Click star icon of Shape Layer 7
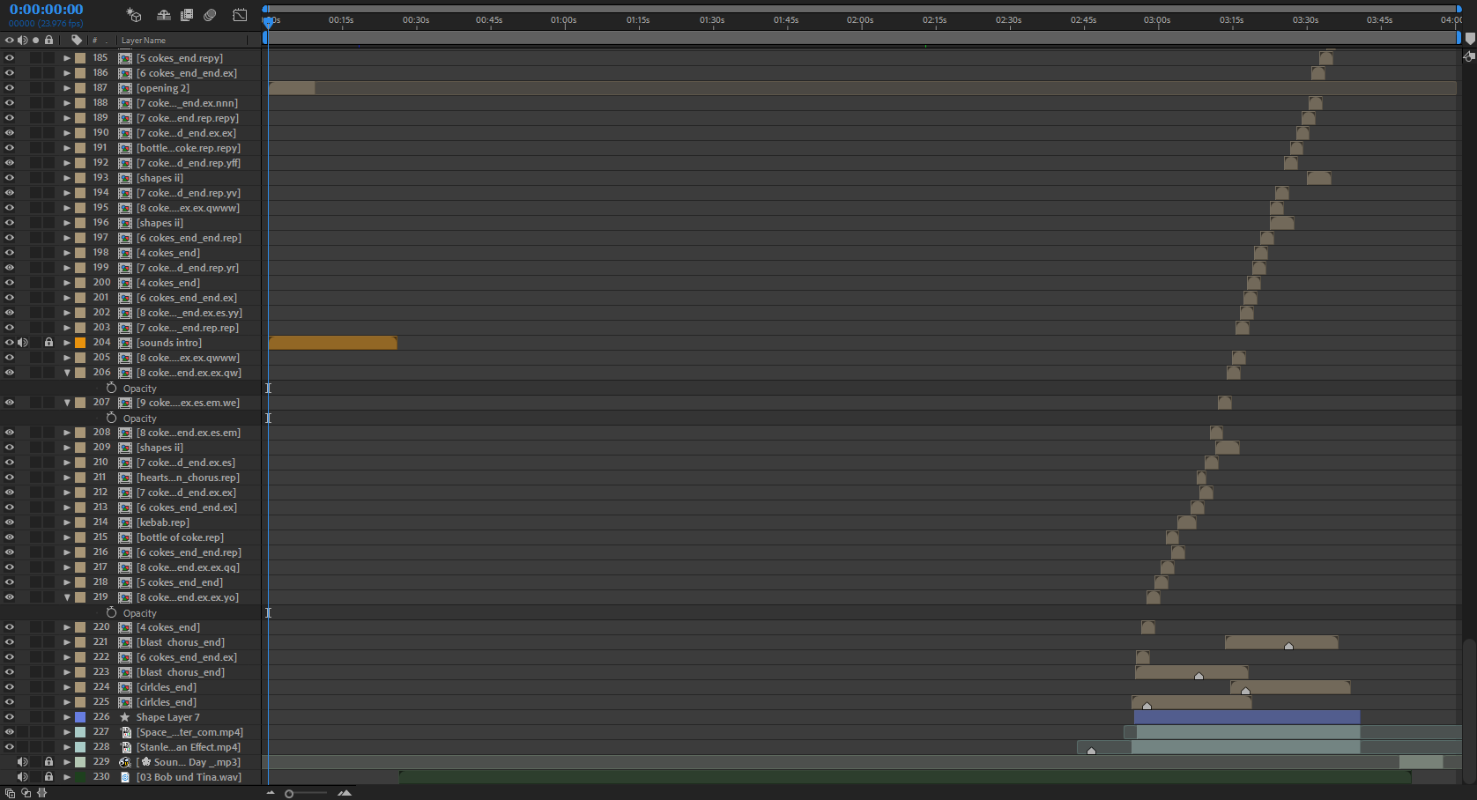Viewport: 1477px width, 800px height. pyautogui.click(x=125, y=717)
